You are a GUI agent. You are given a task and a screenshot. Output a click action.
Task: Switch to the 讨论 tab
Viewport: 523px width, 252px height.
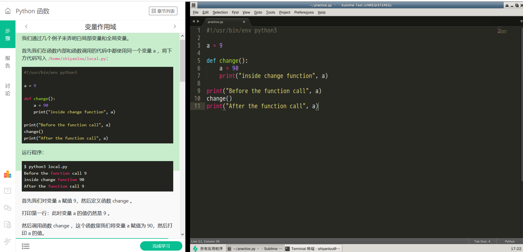(8, 90)
